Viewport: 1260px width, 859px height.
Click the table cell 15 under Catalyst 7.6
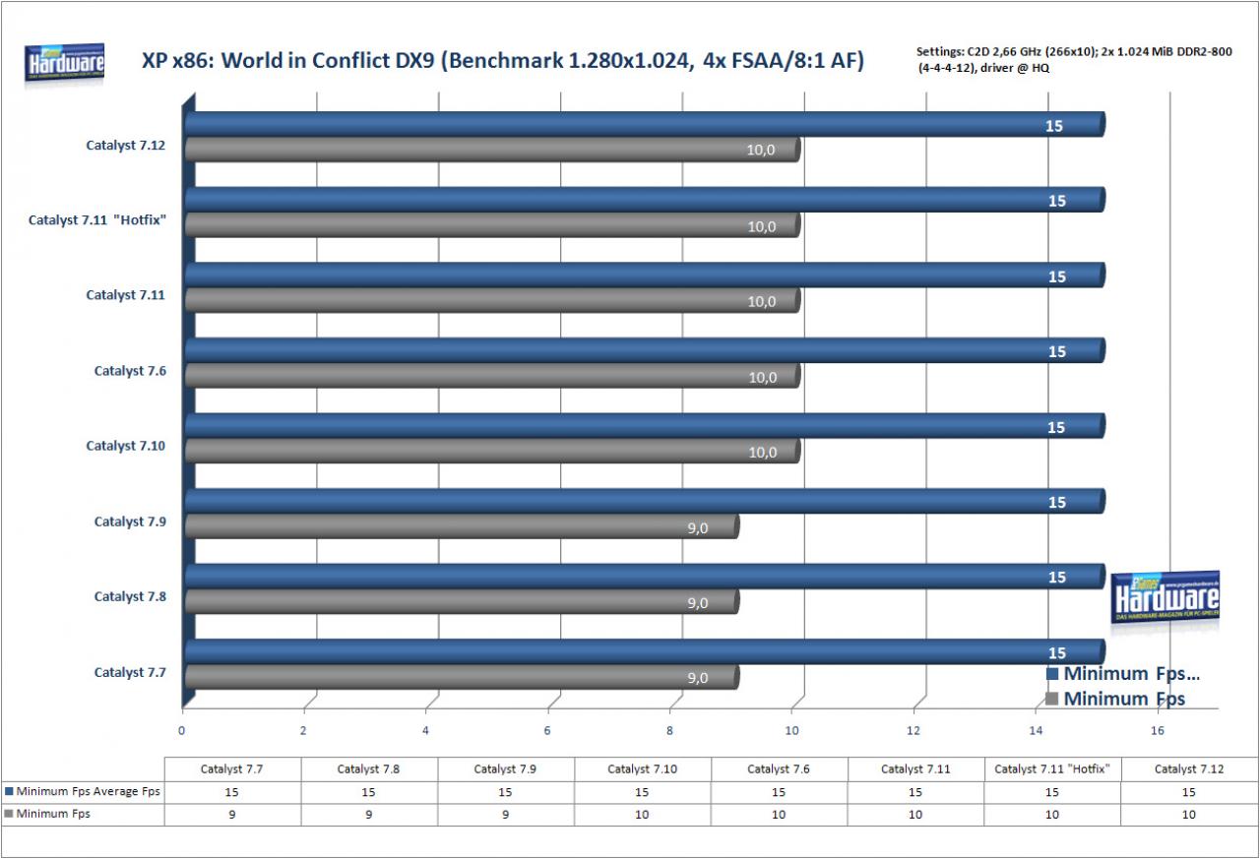(x=779, y=792)
